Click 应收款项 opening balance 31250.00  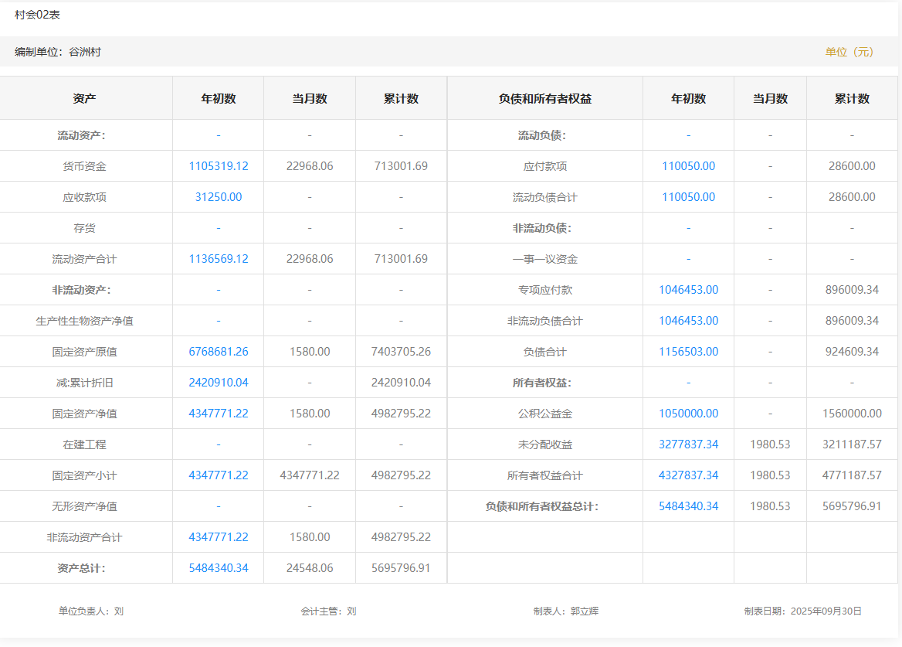(x=219, y=197)
